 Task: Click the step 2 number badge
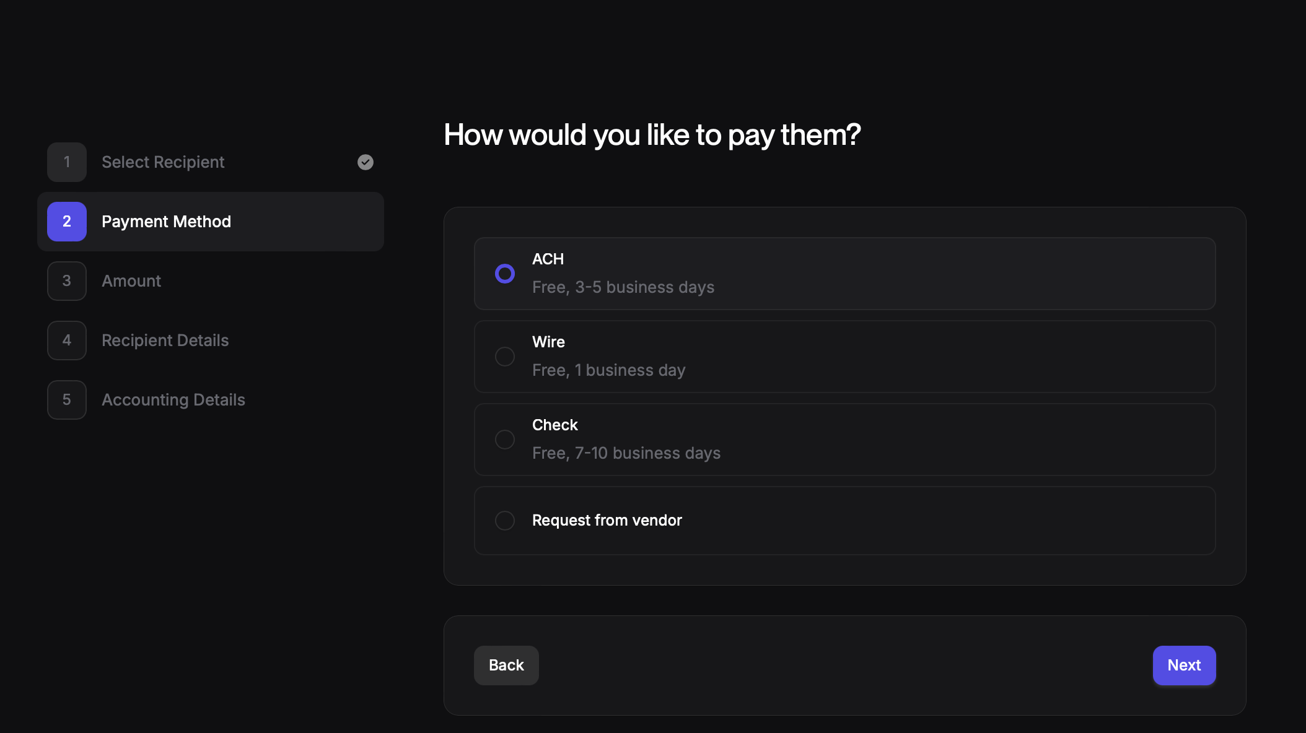67,222
